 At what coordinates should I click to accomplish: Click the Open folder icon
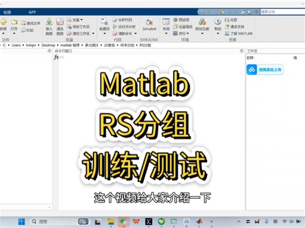pyautogui.click(x=14, y=22)
